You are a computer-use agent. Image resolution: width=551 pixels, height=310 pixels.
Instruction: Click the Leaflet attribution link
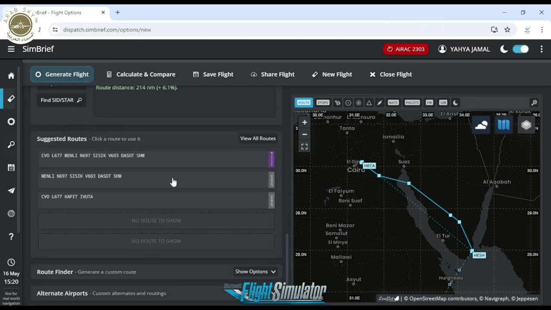[389, 298]
